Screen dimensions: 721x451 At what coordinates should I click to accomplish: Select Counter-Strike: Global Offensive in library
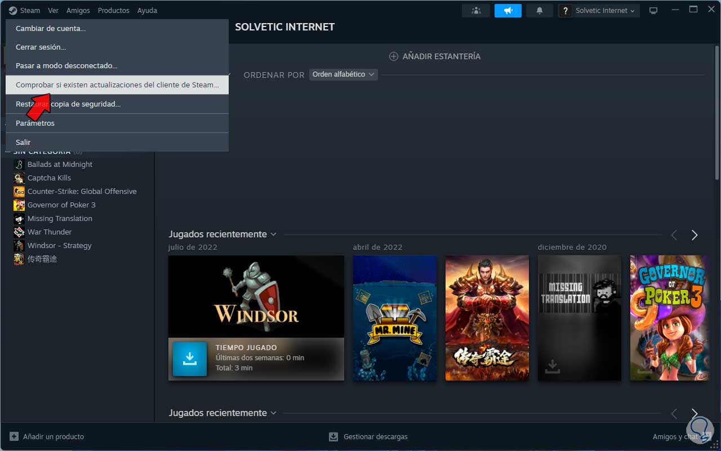point(82,191)
